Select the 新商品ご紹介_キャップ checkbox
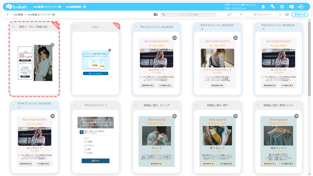313x176 pixels. tap(136, 105)
